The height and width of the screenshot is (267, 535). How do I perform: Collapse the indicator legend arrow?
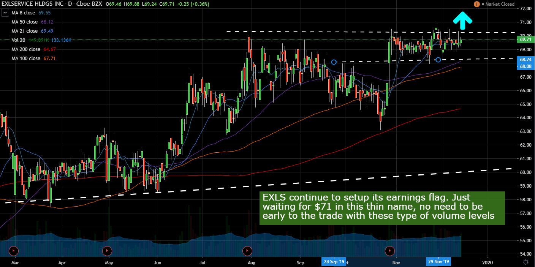(x=5, y=13)
